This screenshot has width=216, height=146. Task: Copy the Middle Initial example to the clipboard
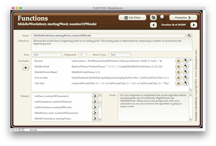click(x=178, y=66)
